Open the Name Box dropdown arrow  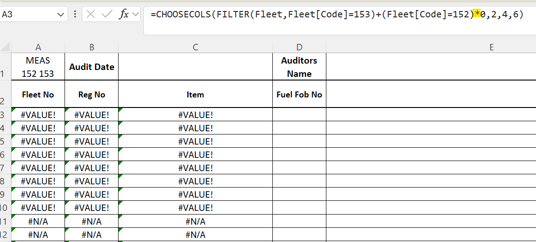61,15
